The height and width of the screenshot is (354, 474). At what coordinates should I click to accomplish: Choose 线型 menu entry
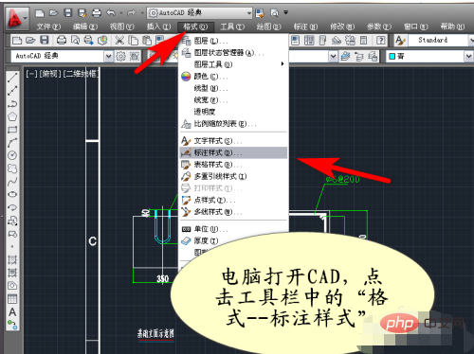(x=233, y=88)
